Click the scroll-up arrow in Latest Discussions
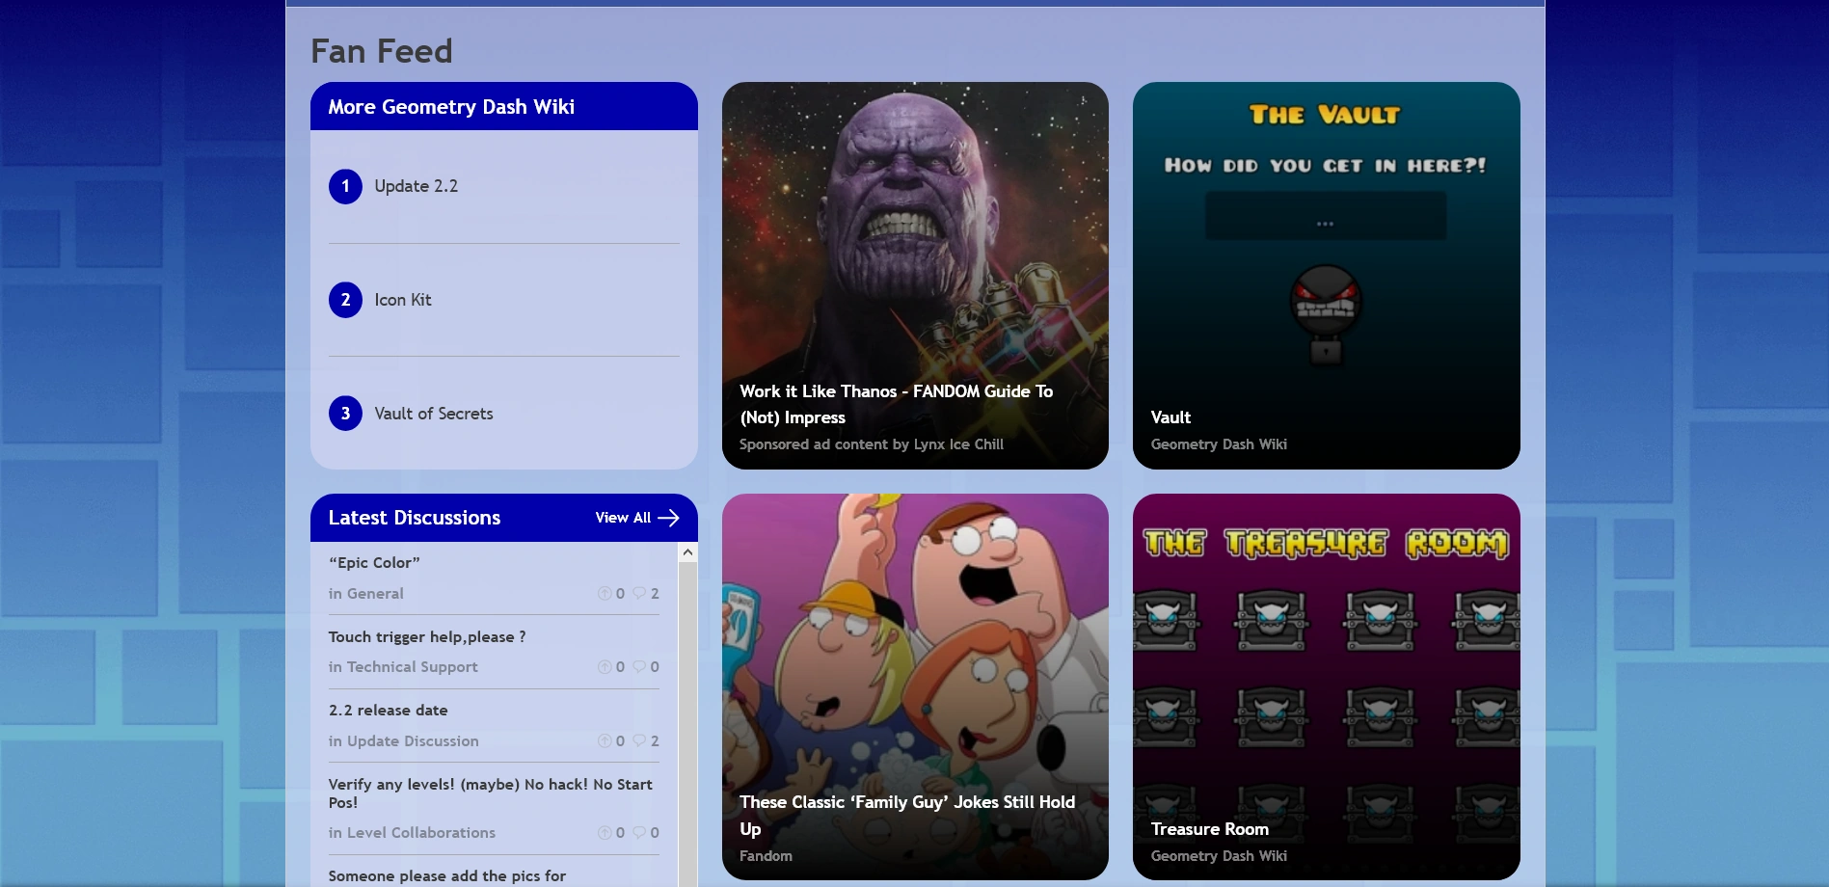This screenshot has height=887, width=1829. (687, 552)
